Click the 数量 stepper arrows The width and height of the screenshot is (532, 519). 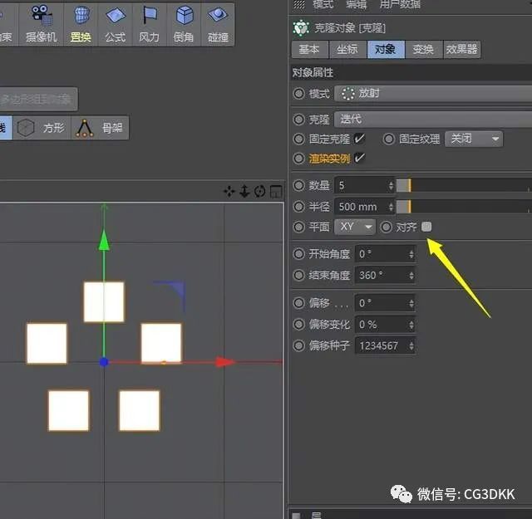[391, 185]
